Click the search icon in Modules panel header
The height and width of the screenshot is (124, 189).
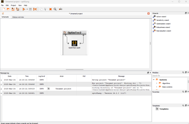[183, 72]
